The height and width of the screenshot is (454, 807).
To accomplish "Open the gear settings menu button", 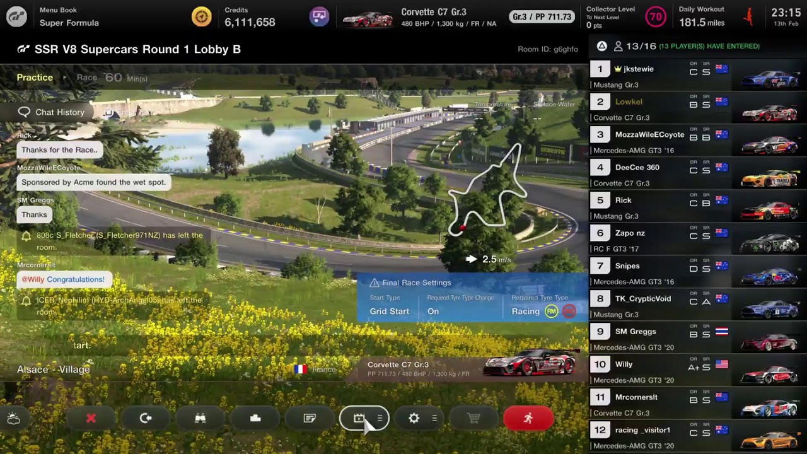I will [419, 418].
